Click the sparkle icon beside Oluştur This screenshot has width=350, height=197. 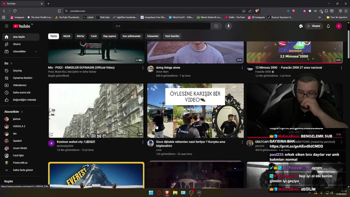pos(301,26)
